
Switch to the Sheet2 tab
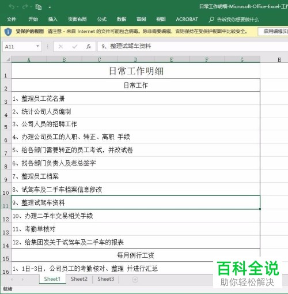[x=79, y=279]
